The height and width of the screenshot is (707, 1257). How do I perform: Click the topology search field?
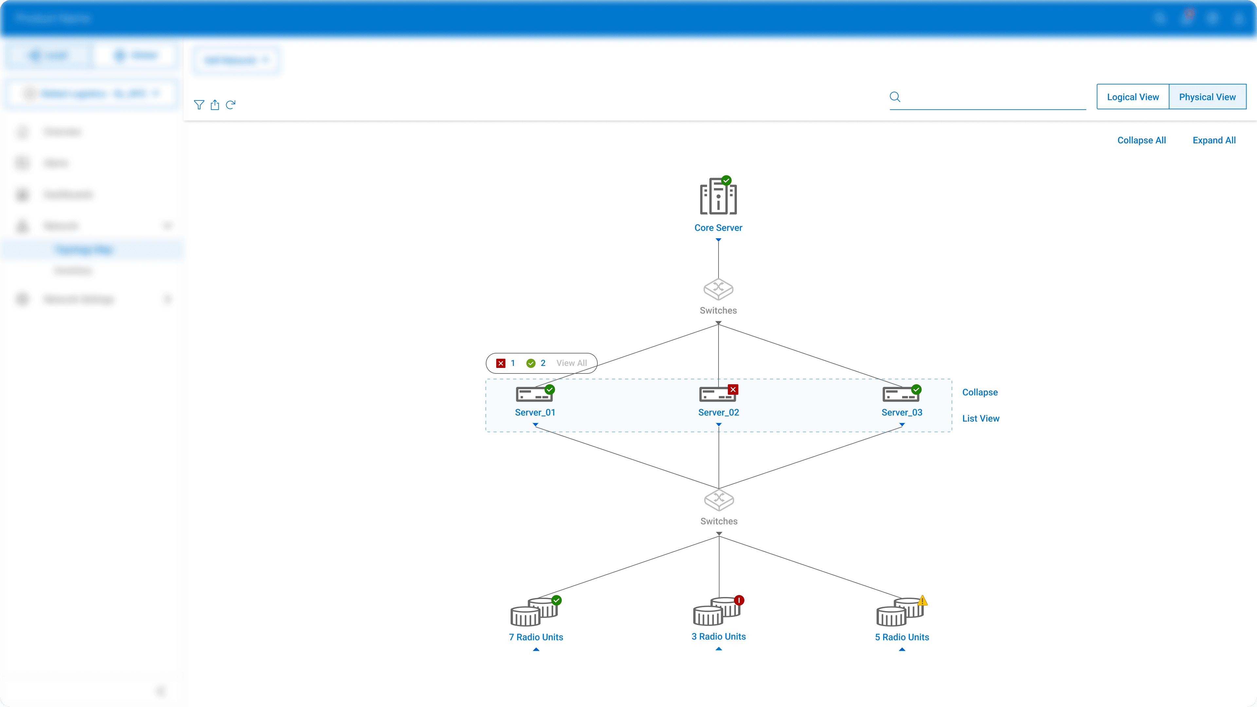click(x=993, y=97)
